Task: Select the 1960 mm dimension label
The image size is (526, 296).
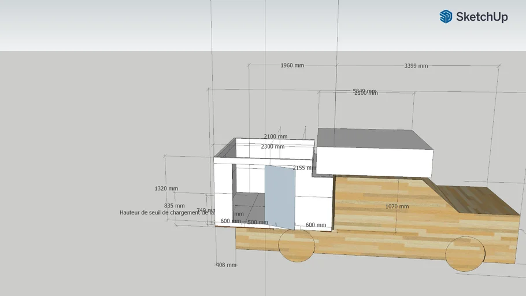Action: (x=292, y=65)
